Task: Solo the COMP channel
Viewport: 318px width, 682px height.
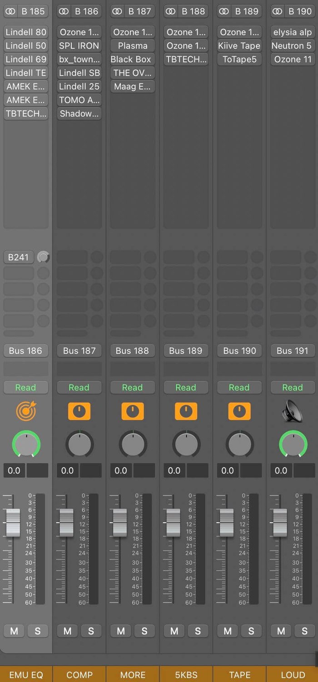Action: pos(91,631)
